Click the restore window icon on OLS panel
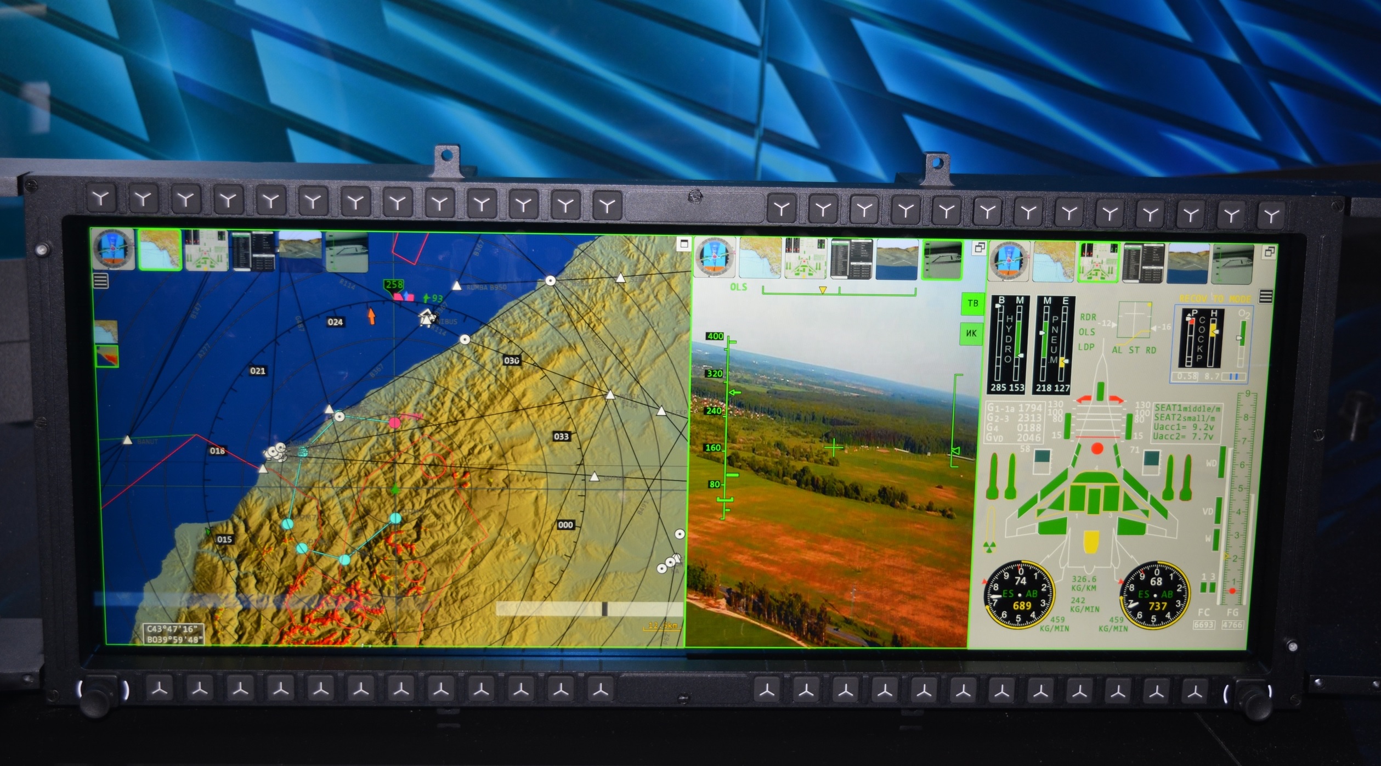Screen dimensions: 1381x766 coord(979,248)
